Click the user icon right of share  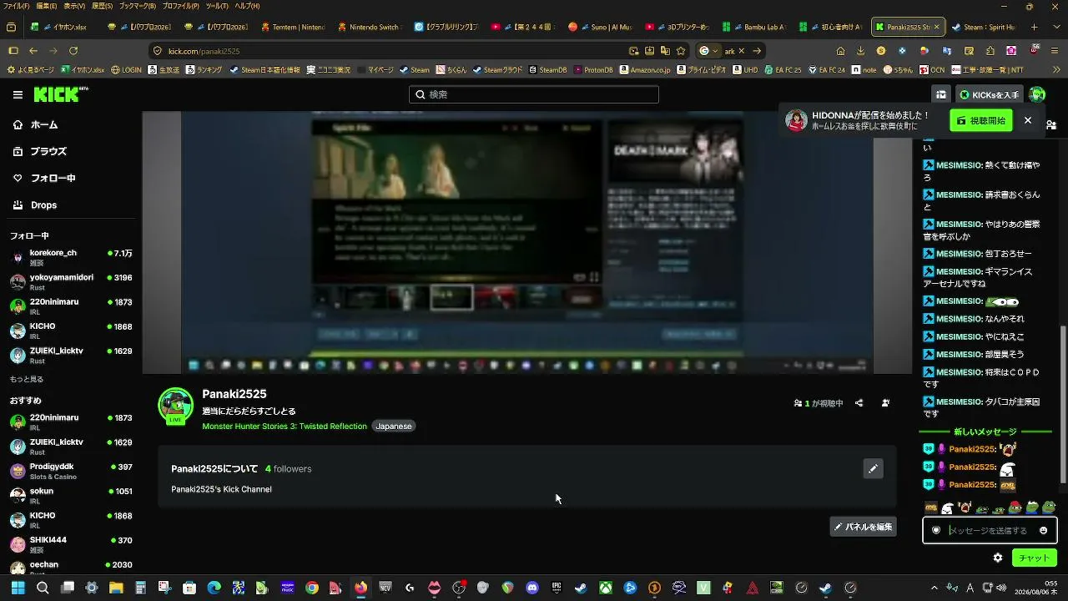tap(885, 403)
